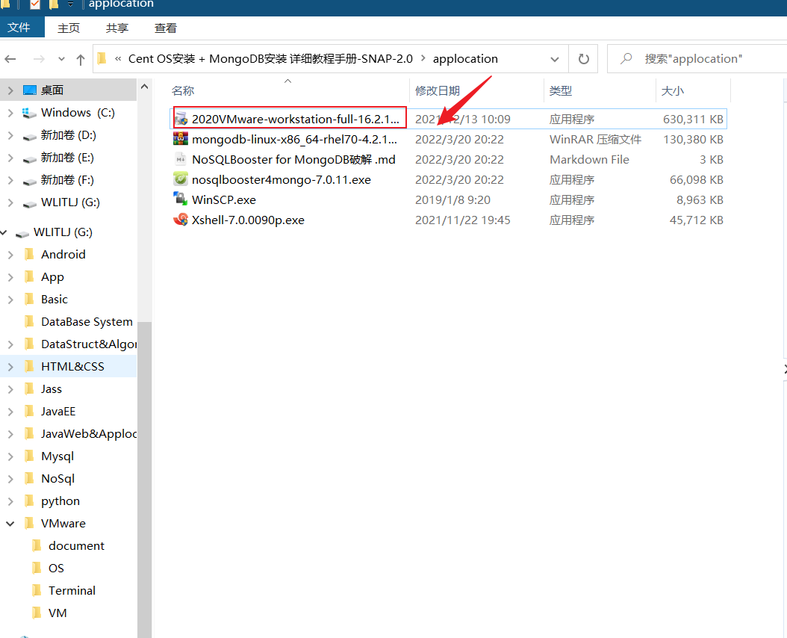Collapse the WLITLJ (G:) expanded node
The width and height of the screenshot is (787, 638).
coord(4,232)
